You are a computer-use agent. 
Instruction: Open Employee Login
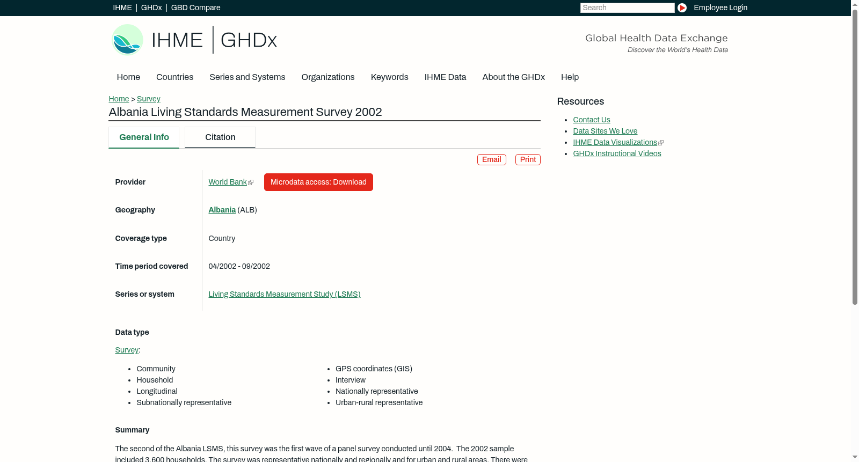coord(720,8)
